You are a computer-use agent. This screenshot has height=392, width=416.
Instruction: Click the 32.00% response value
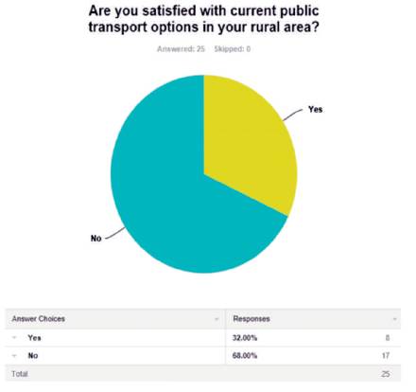[245, 338]
